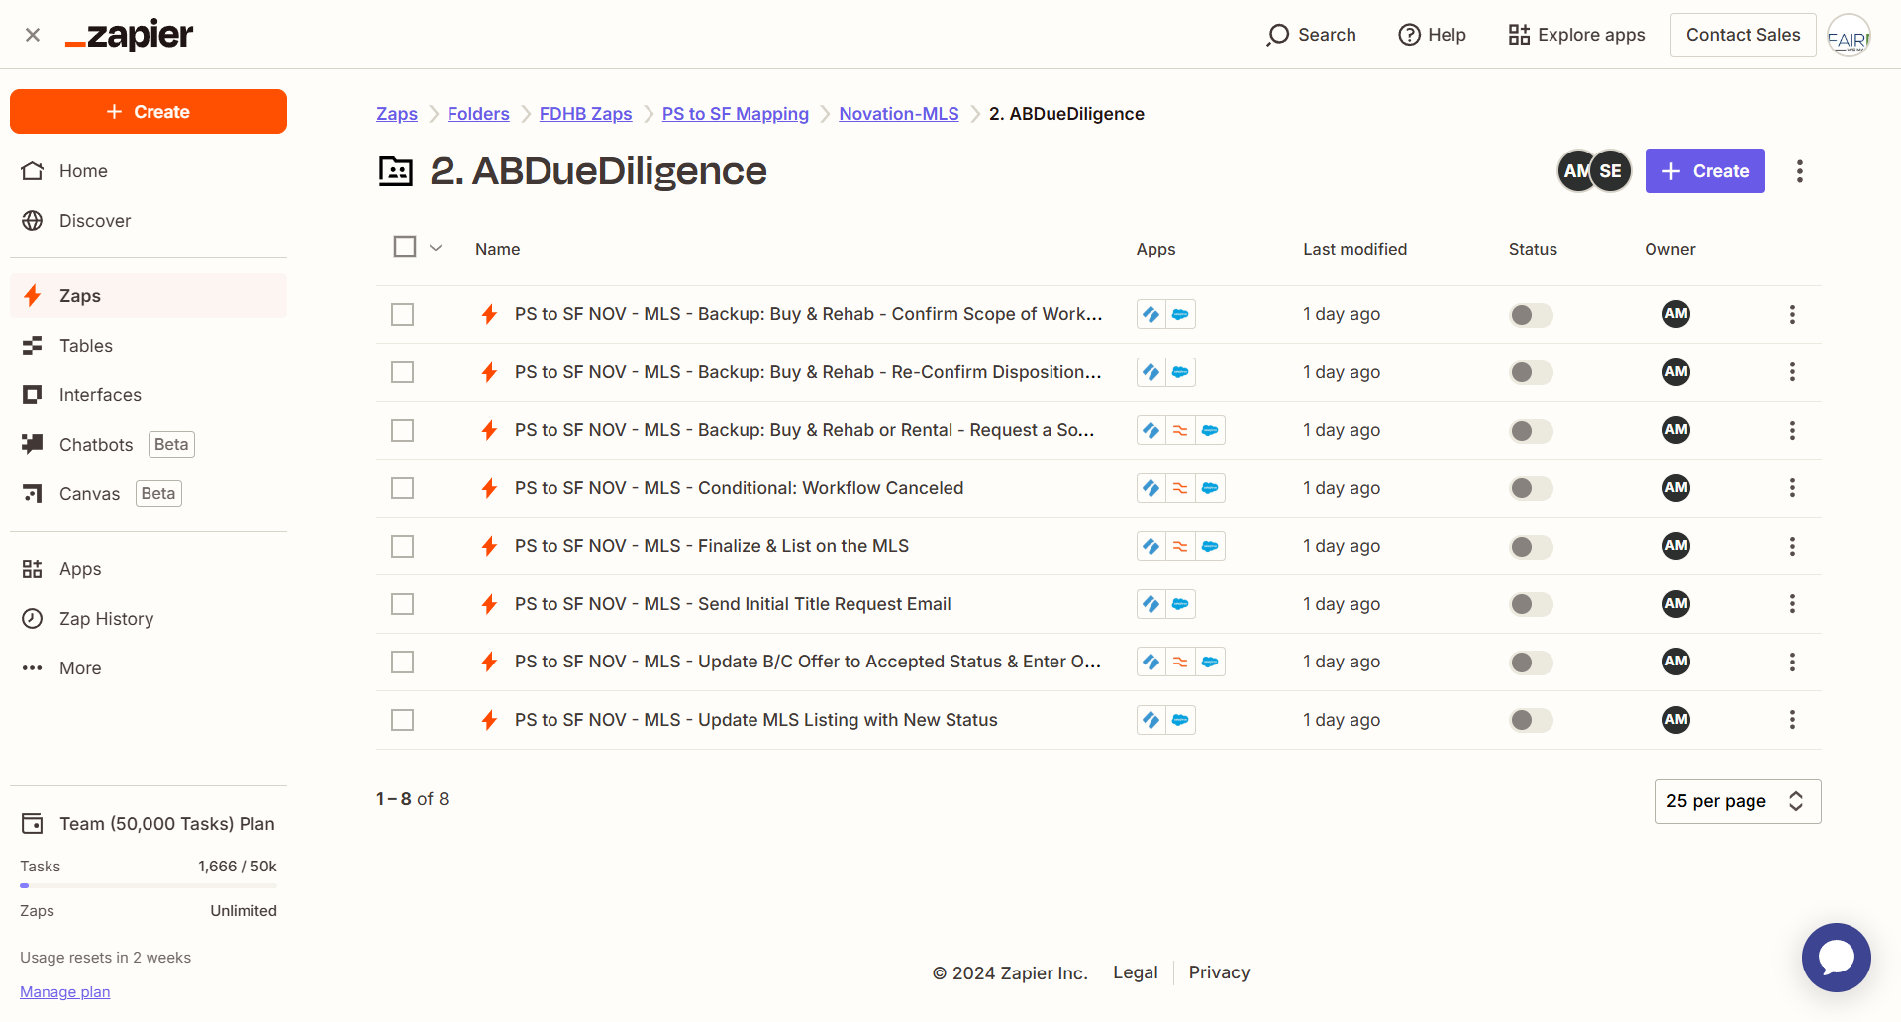The image size is (1901, 1022).
Task: Turn on Finalize & List on MLS zap
Action: click(x=1531, y=547)
